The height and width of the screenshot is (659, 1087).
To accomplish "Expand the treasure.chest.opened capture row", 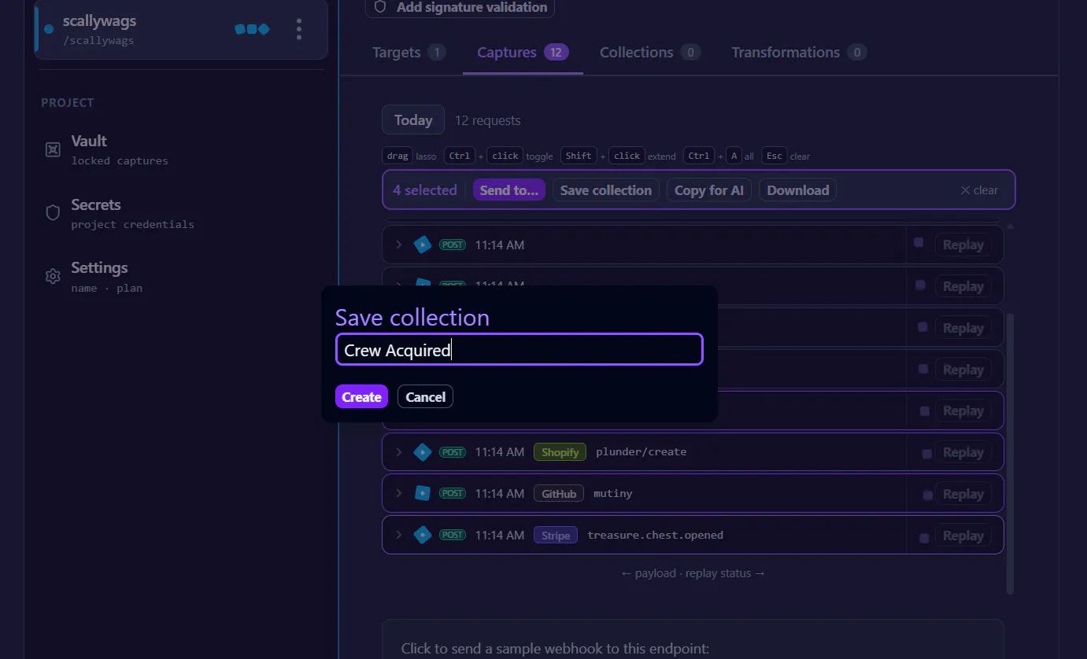I will tap(399, 536).
